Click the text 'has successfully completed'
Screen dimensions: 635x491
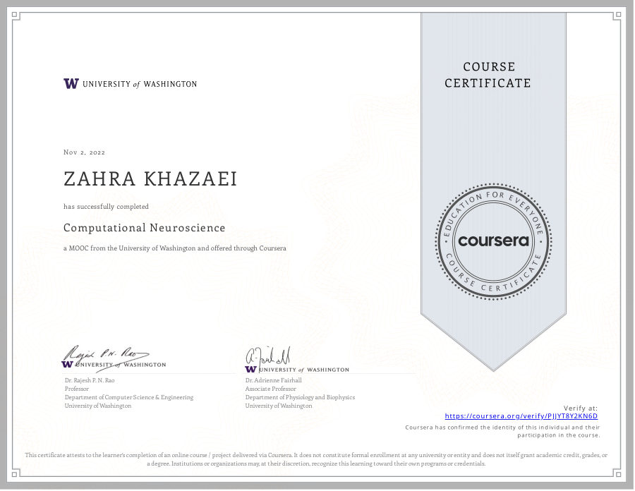pyautogui.click(x=106, y=207)
